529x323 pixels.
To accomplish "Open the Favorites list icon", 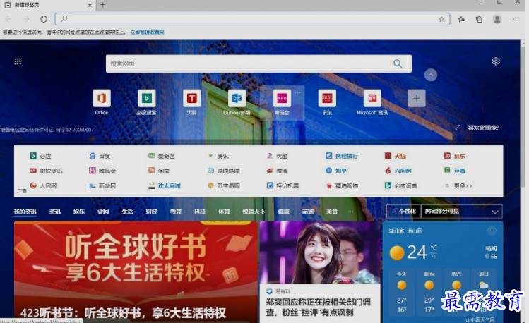I will click(x=461, y=19).
